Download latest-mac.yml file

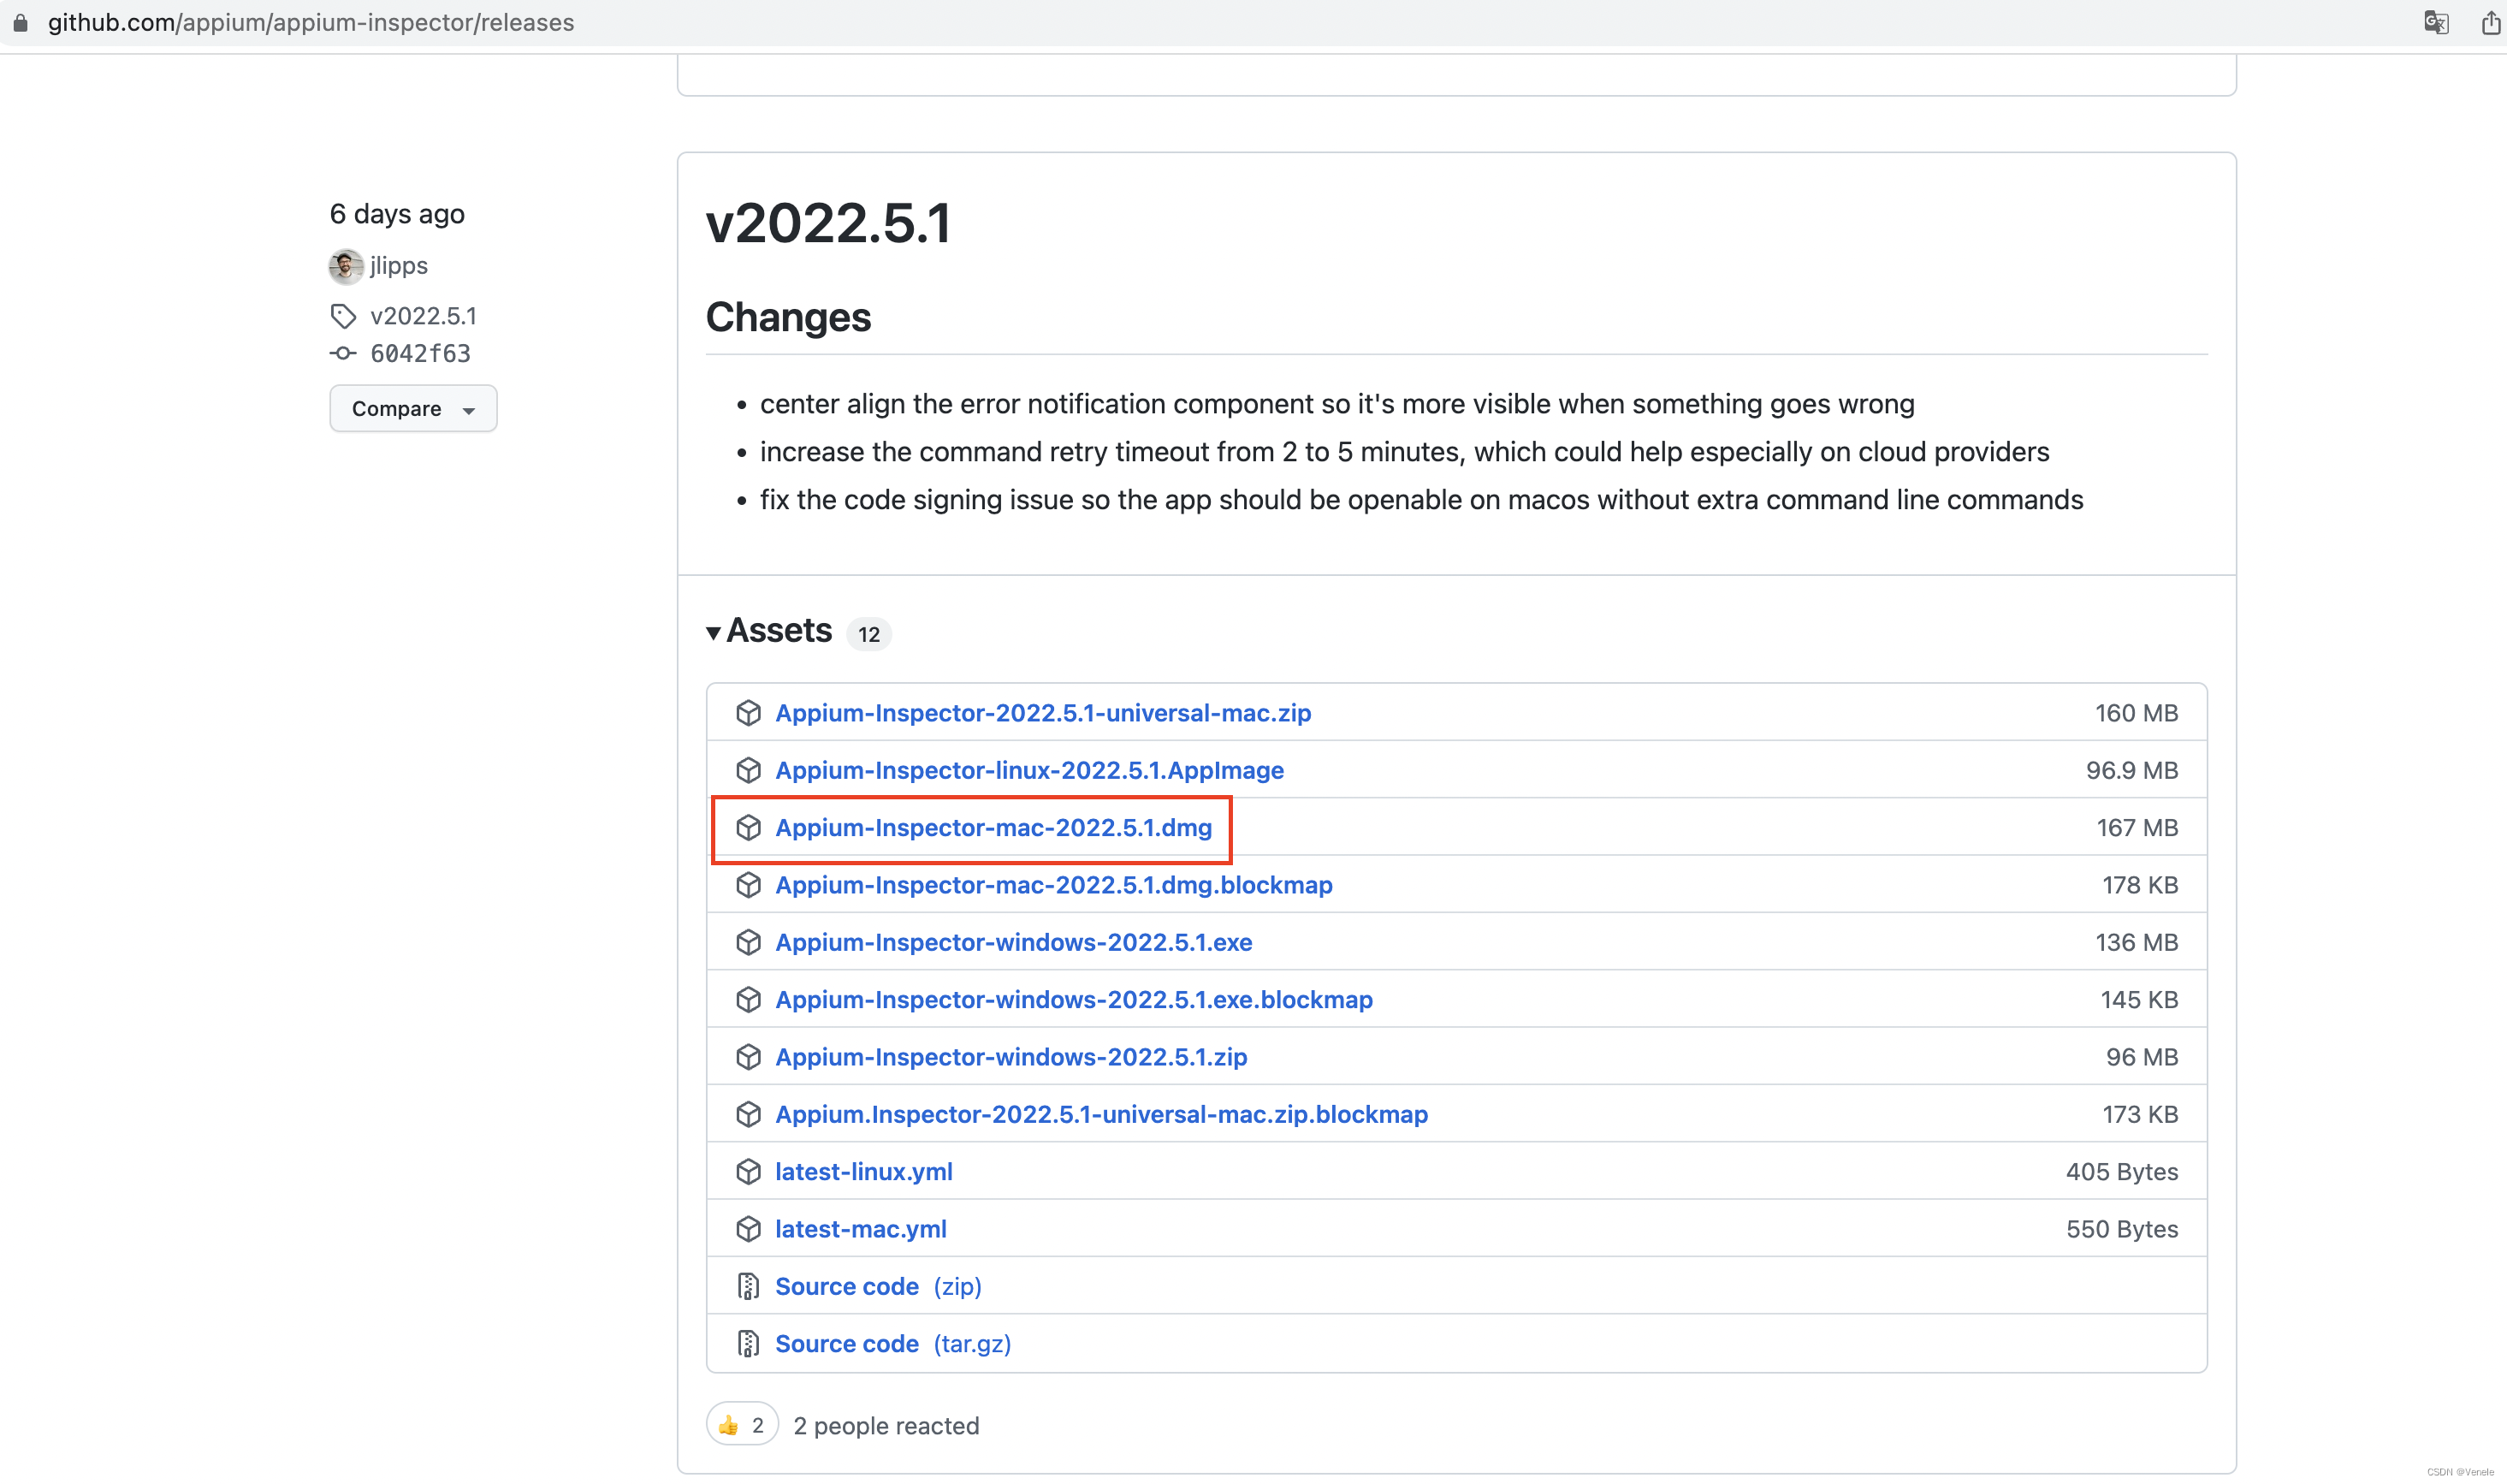coord(861,1229)
